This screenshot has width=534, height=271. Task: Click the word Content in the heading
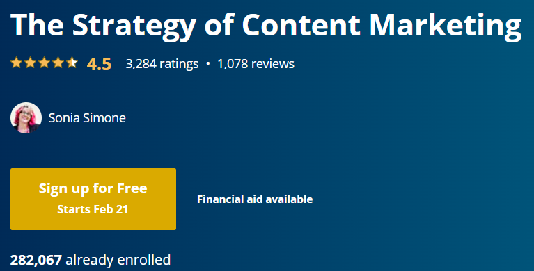[x=301, y=24]
